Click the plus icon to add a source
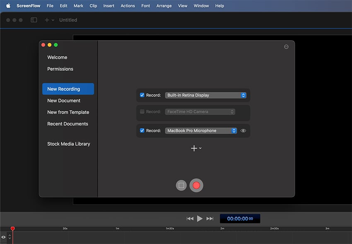 coord(194,148)
